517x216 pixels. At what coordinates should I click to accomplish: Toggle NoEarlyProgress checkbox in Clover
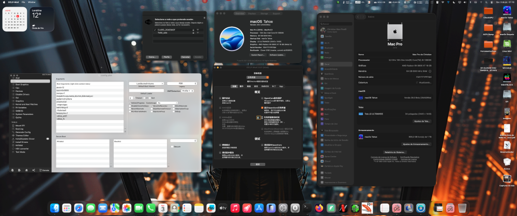[x=130, y=103]
